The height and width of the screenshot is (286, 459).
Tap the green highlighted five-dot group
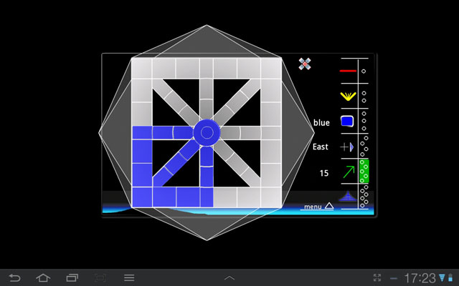364,171
